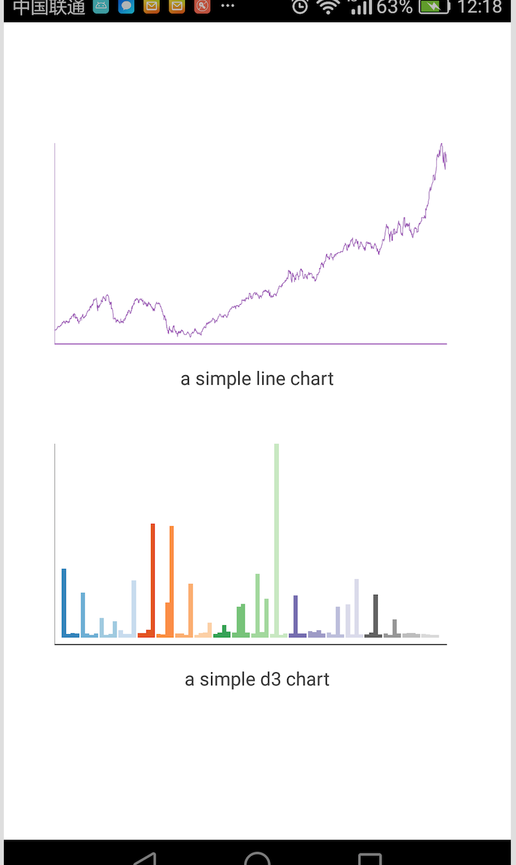
Task: Tap the 'a simple d3 chart' caption
Action: [x=257, y=679]
